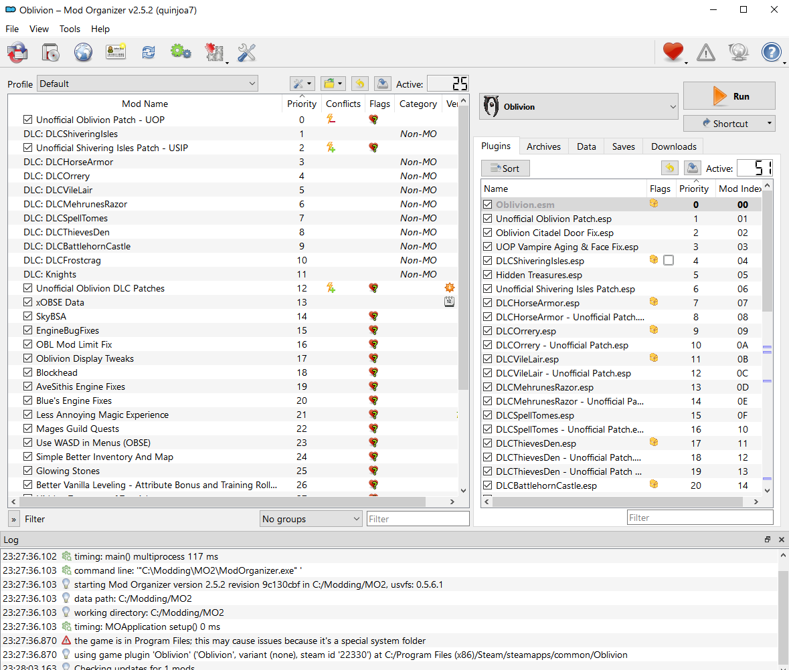Disable the EngineBugFixes mod
The image size is (789, 670).
coord(27,330)
